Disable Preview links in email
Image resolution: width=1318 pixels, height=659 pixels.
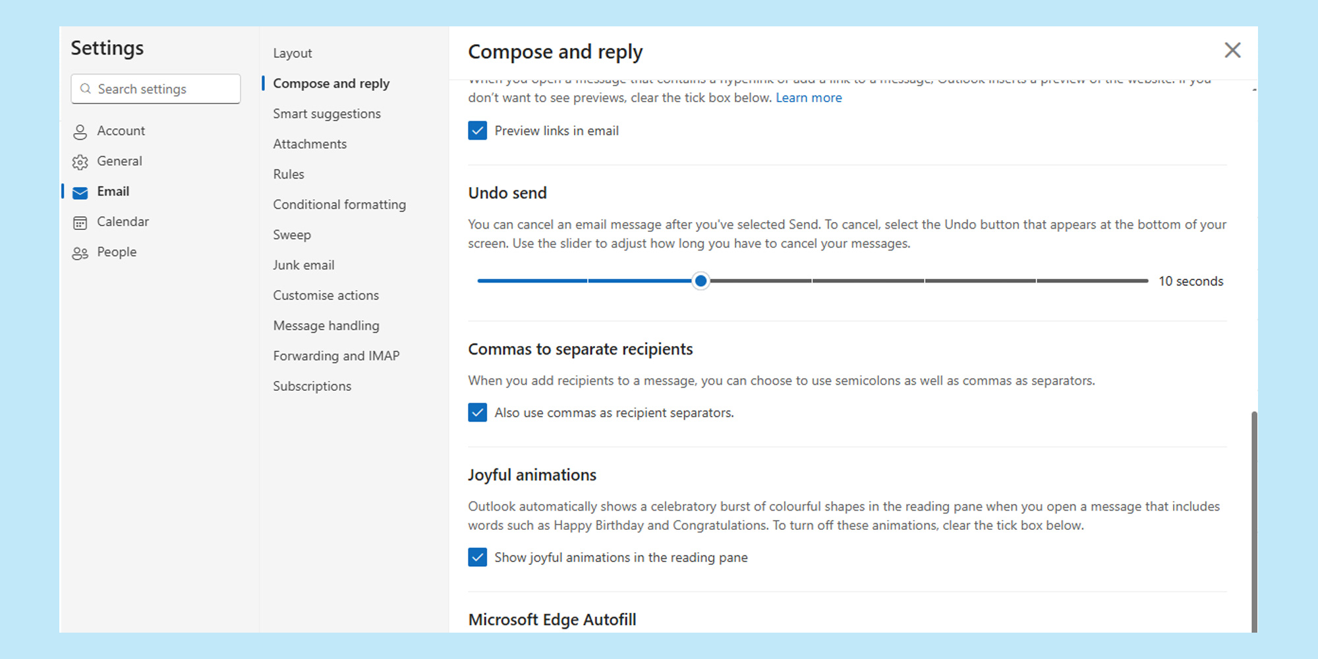[x=477, y=130]
